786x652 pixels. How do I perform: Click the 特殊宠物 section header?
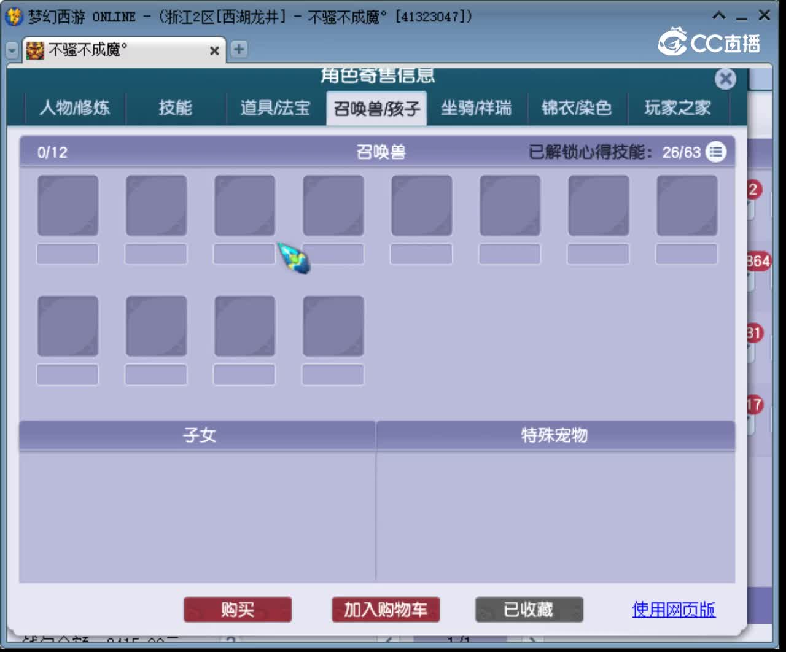click(555, 435)
